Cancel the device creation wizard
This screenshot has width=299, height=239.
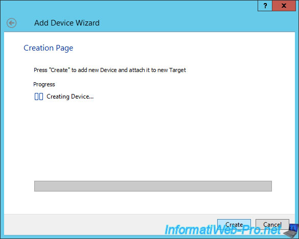tap(272, 225)
